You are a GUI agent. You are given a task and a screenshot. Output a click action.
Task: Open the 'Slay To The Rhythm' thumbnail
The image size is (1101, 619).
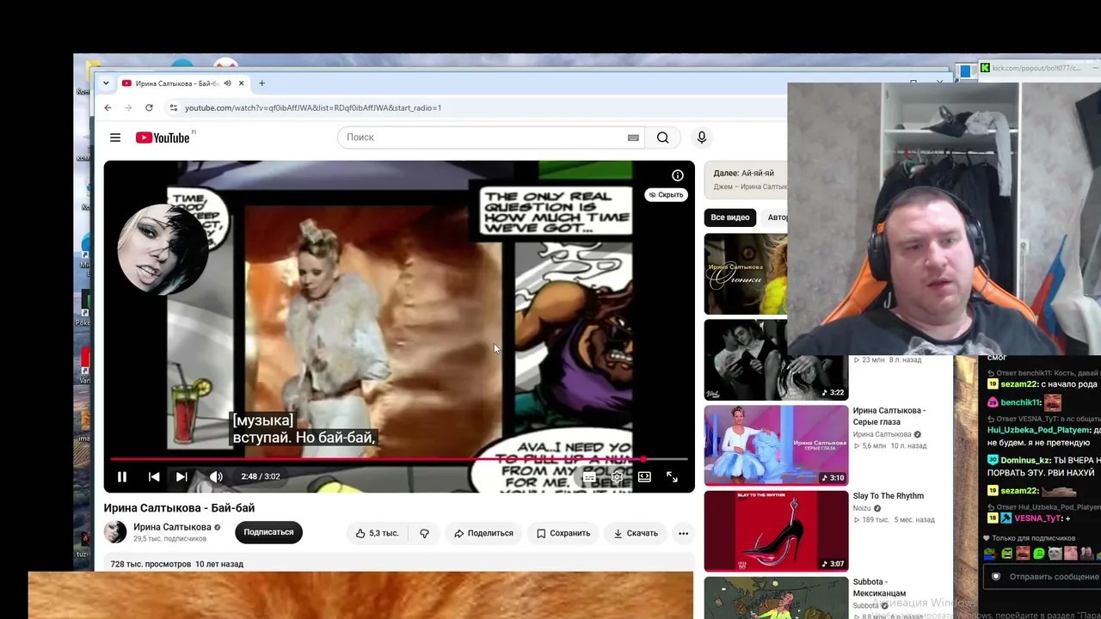(776, 530)
